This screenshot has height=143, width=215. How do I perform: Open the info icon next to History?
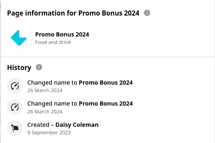tap(39, 67)
